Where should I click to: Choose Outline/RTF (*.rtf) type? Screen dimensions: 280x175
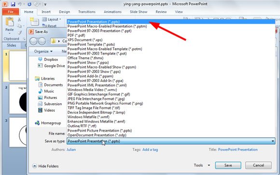coord(171,126)
